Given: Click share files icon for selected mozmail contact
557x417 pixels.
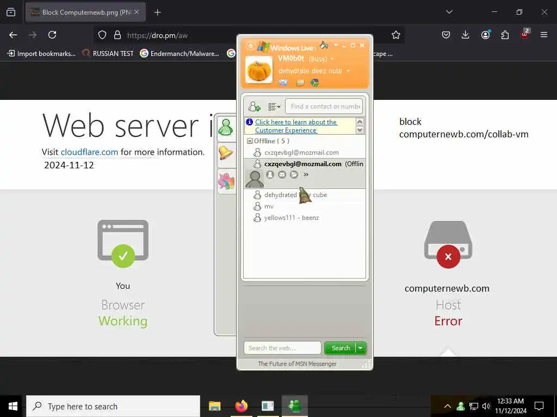Looking at the screenshot, I should [294, 174].
